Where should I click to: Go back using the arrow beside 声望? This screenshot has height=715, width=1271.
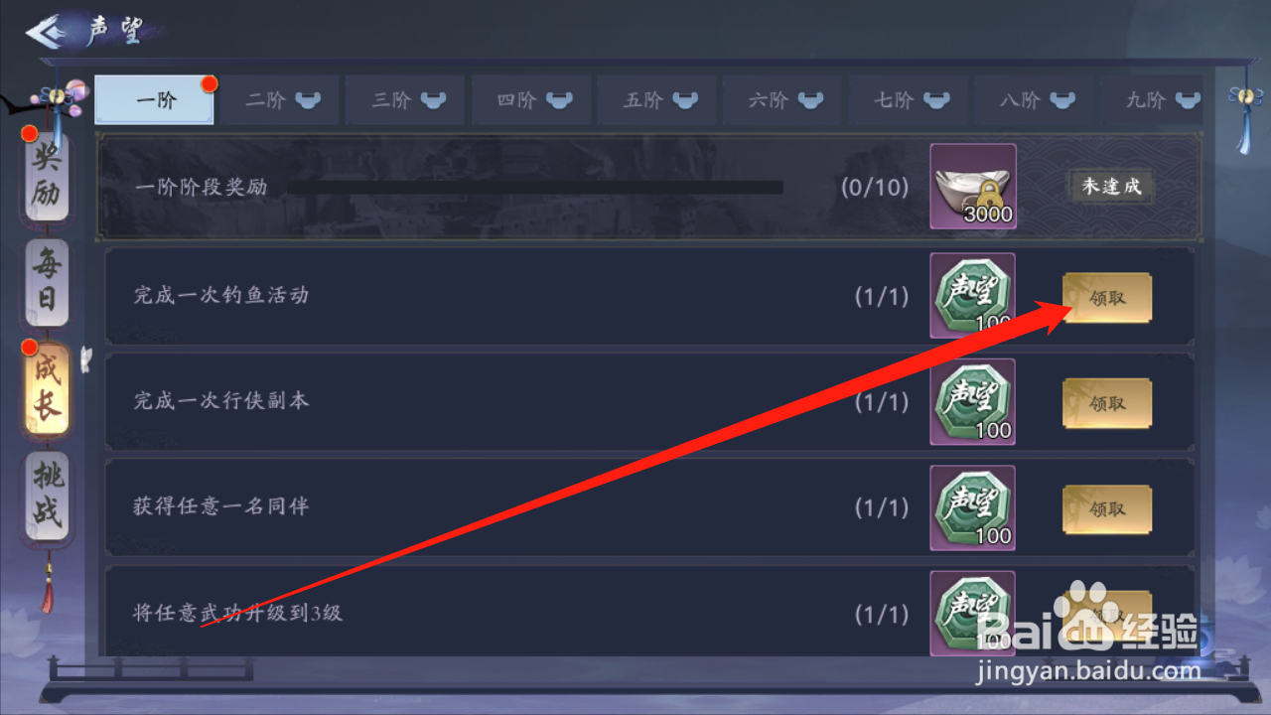coord(47,32)
